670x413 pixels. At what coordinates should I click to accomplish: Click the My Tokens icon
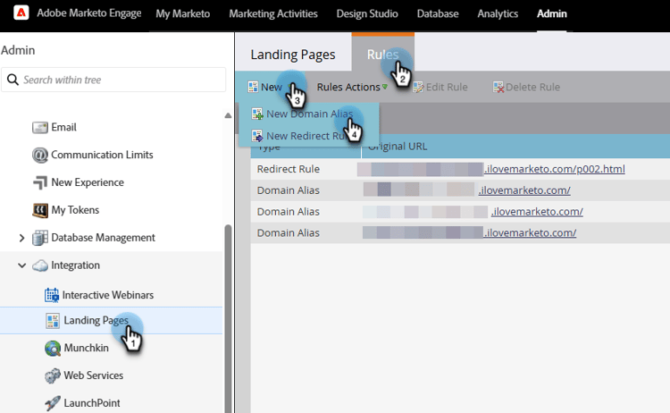[x=39, y=210]
